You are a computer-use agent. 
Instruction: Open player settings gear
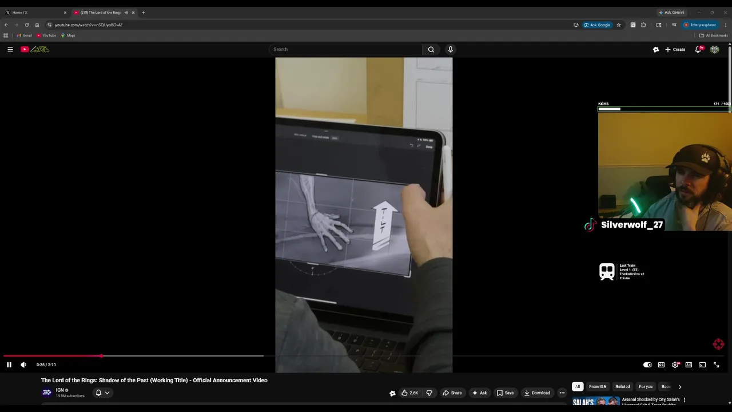pyautogui.click(x=675, y=365)
